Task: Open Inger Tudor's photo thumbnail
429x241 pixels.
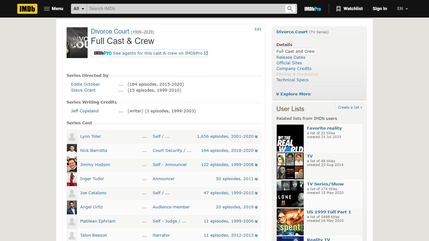Action: point(72,179)
